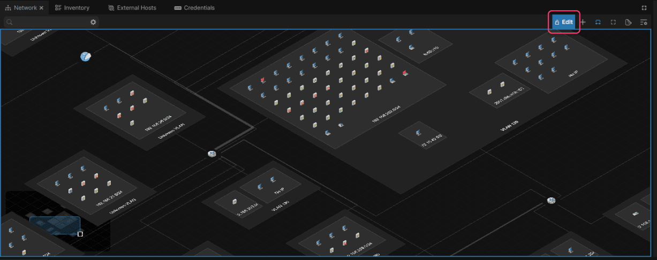Open the map display settings icon
657x260 pixels.
point(644,22)
